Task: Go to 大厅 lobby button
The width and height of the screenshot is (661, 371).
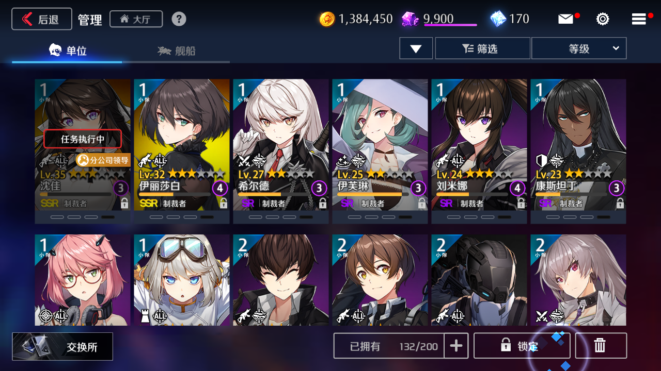Action: pos(136,19)
